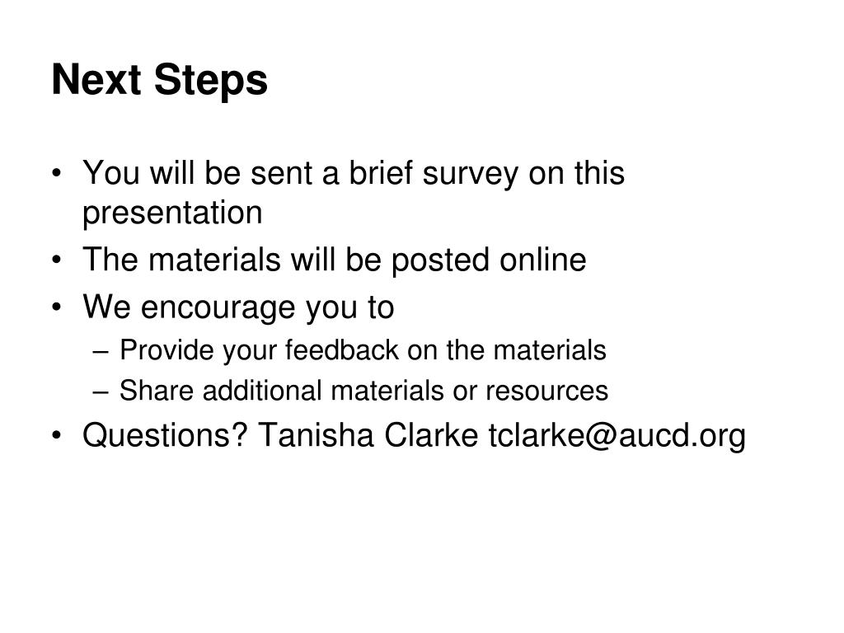Screen dimensions: 844x633
Task: Click the word "Questions?" in last bullet
Action: [x=165, y=435]
